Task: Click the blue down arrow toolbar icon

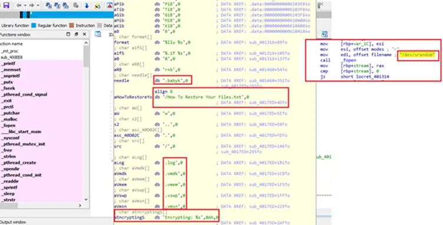Action: coord(87,5)
